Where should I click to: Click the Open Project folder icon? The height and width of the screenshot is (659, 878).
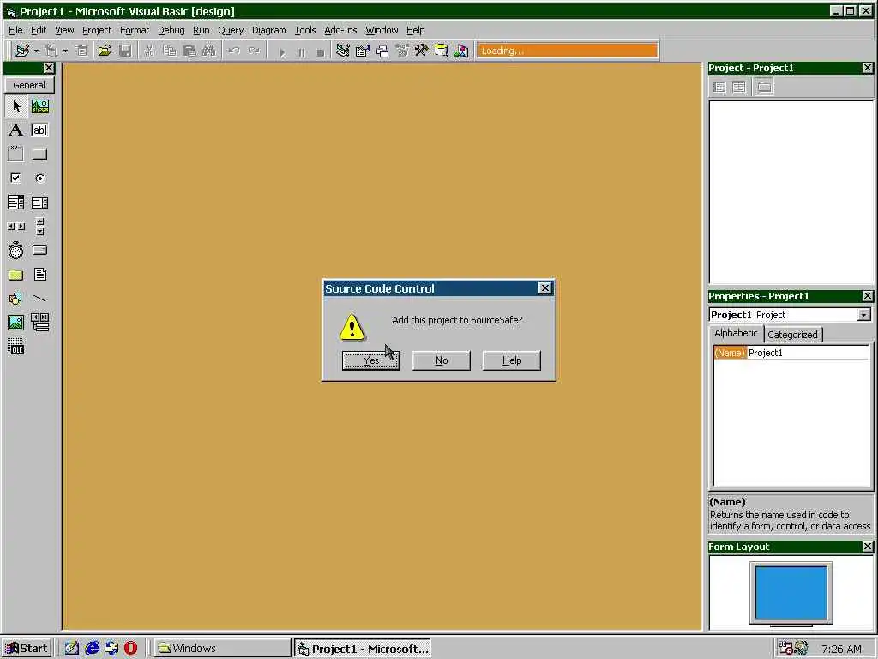105,51
